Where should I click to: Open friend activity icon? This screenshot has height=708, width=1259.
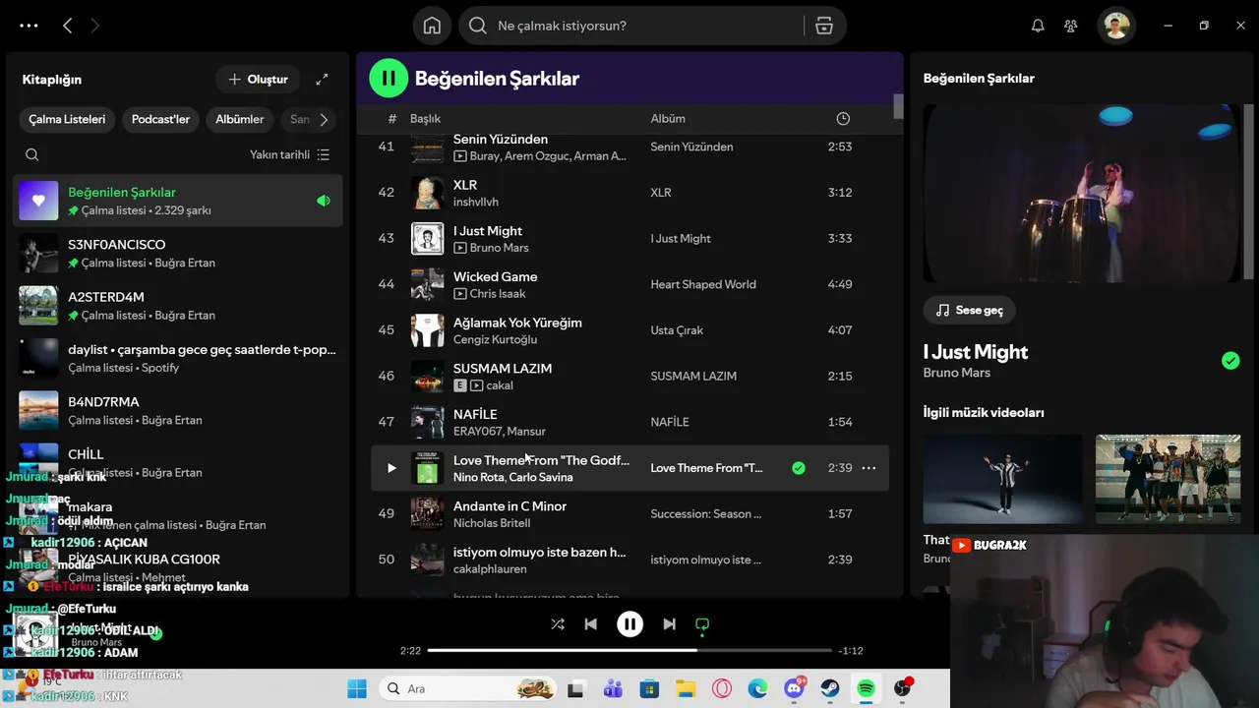tap(1071, 26)
